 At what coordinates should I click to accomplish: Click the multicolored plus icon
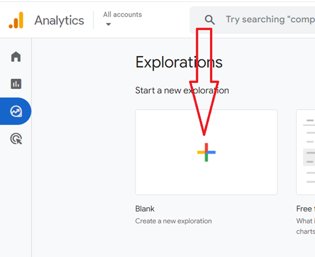click(206, 152)
